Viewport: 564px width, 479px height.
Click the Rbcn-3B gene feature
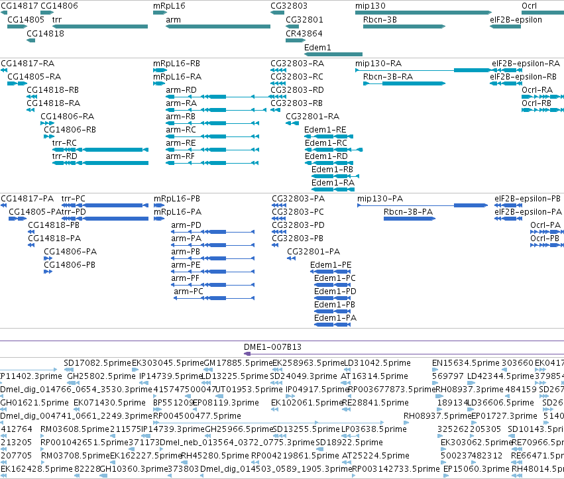[x=404, y=27]
